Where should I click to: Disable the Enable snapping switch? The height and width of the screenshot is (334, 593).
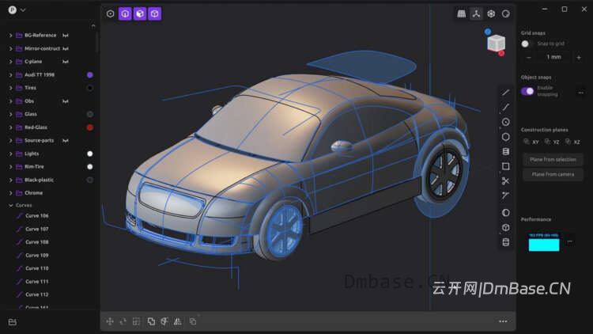(x=527, y=91)
